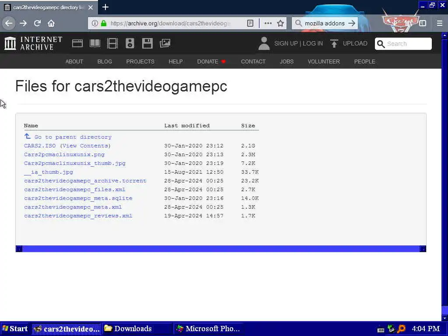Switch to Microsoft Photo taskbar window
Screen dimensions: 448x336
(x=208, y=329)
